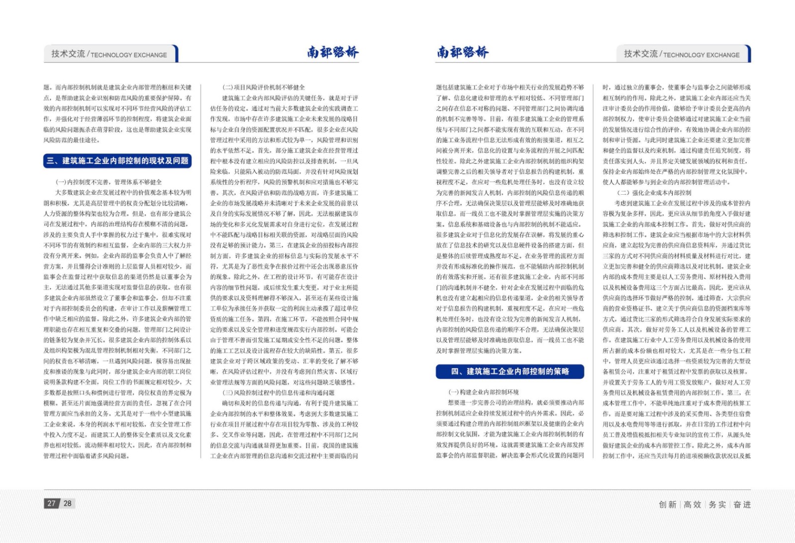Click the paragraph line starting "建筑施工企业内部风险评估的关键任务"
Viewport: 795px width, 543px height.
click(x=290, y=98)
